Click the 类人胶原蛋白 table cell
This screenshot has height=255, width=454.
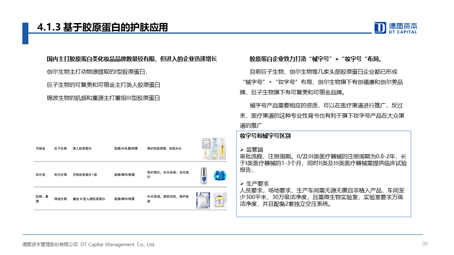point(82,149)
